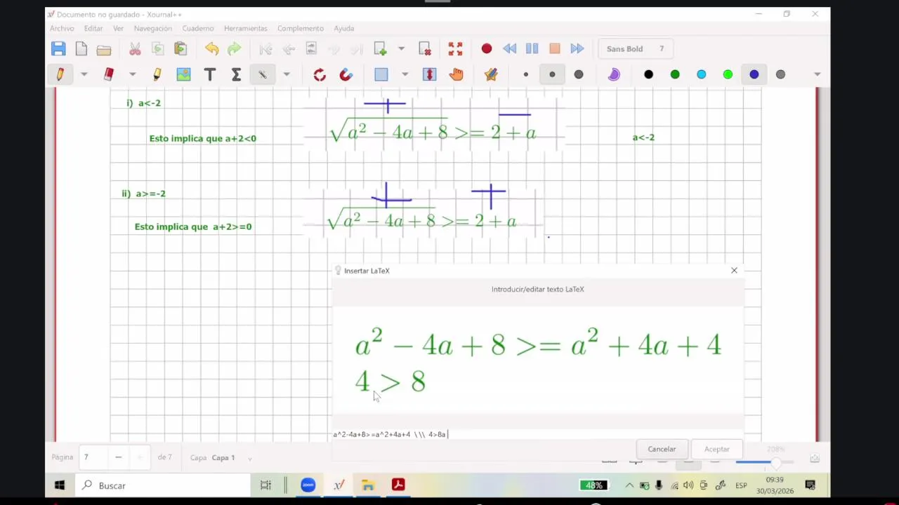Image resolution: width=899 pixels, height=505 pixels.
Task: Select fine pen thickness
Action: (525, 74)
